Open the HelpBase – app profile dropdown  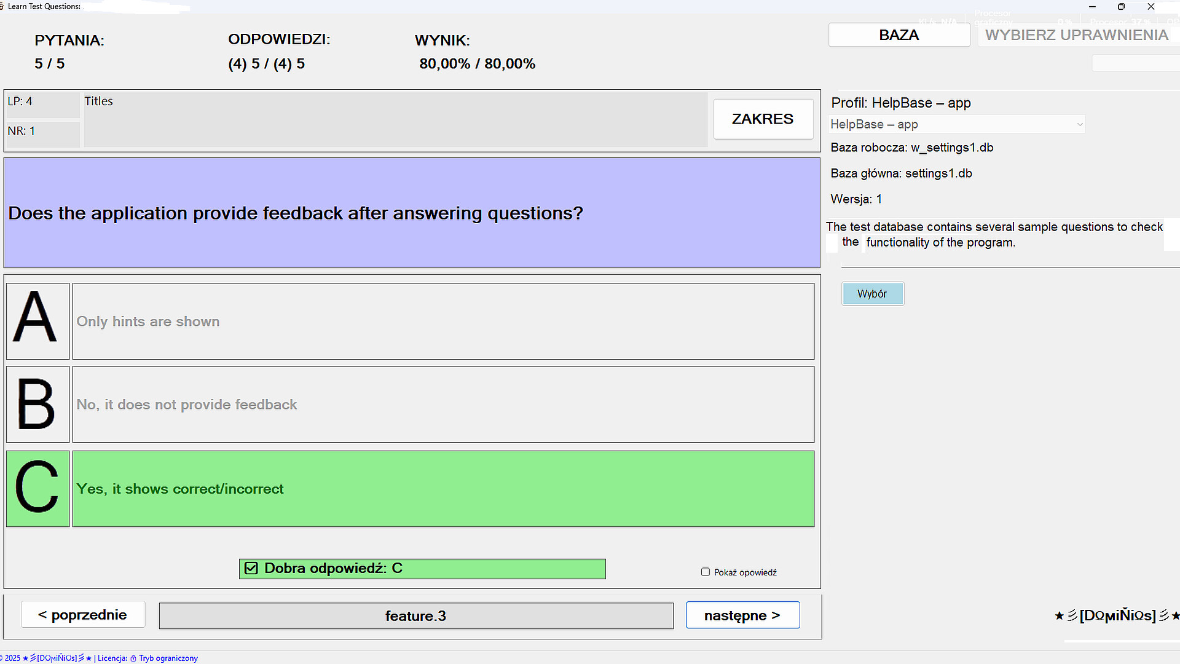[x=956, y=124]
